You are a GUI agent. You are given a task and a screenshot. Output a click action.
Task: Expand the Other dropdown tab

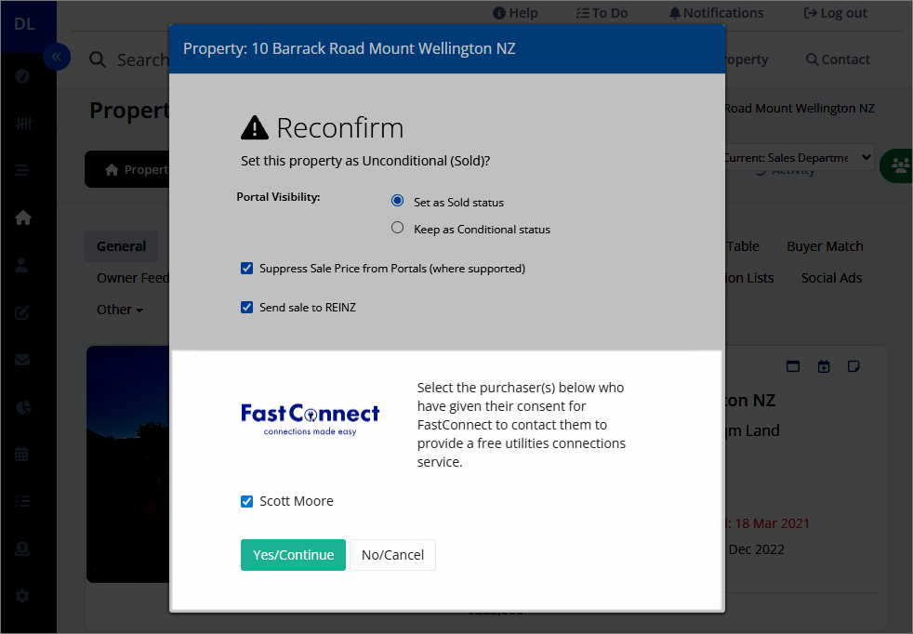[x=119, y=310]
